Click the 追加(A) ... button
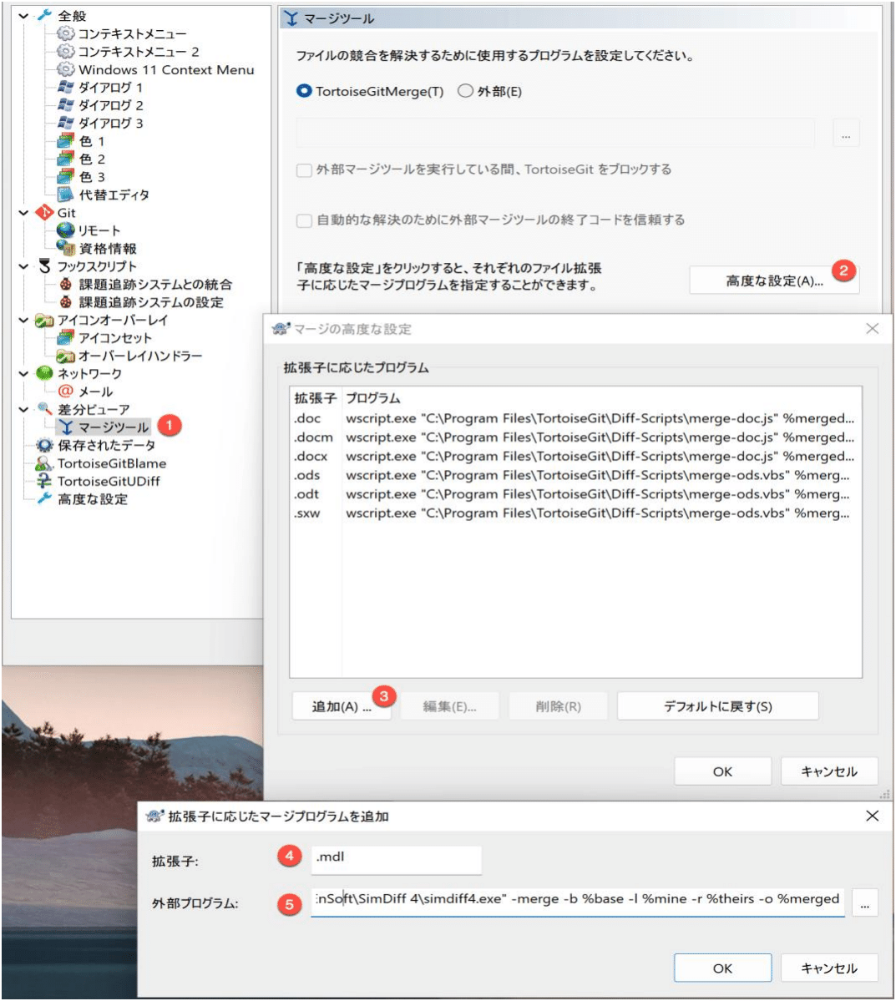This screenshot has width=896, height=1001. (x=341, y=706)
